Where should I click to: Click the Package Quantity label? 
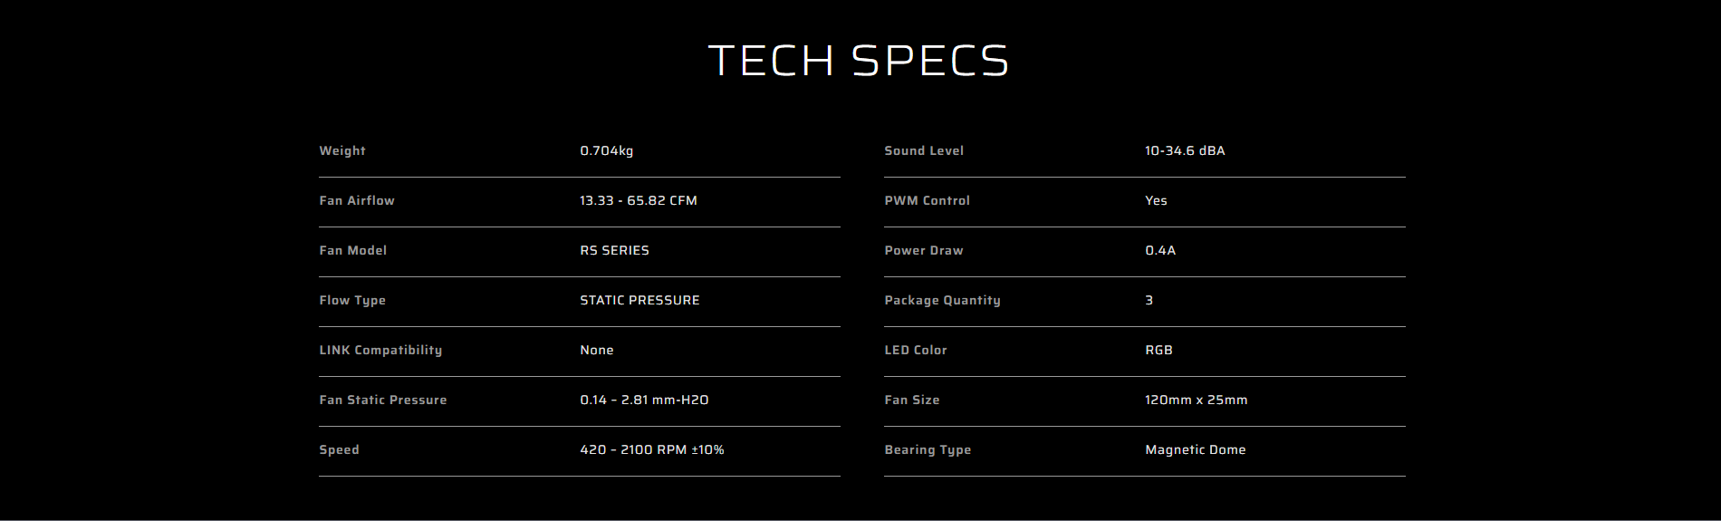(942, 300)
